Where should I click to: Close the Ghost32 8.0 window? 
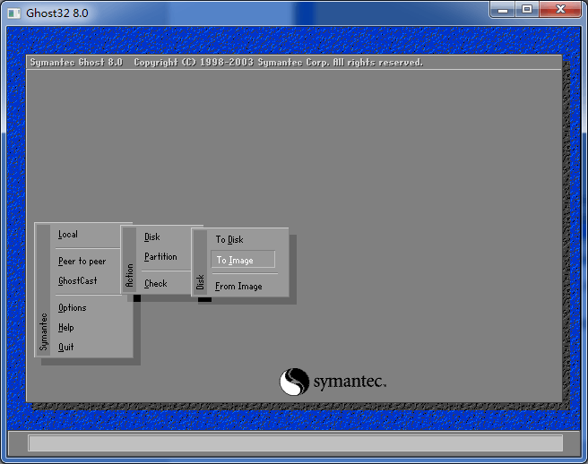560,9
